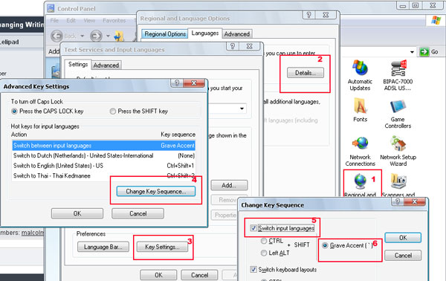Screen dimensions: 446x281
Task: Open the Favorites menu in Control Panel
Action: click(x=114, y=21)
